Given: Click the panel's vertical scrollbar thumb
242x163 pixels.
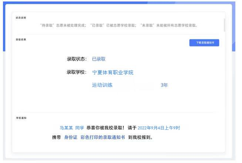Looking at the screenshot, I should [224, 25].
